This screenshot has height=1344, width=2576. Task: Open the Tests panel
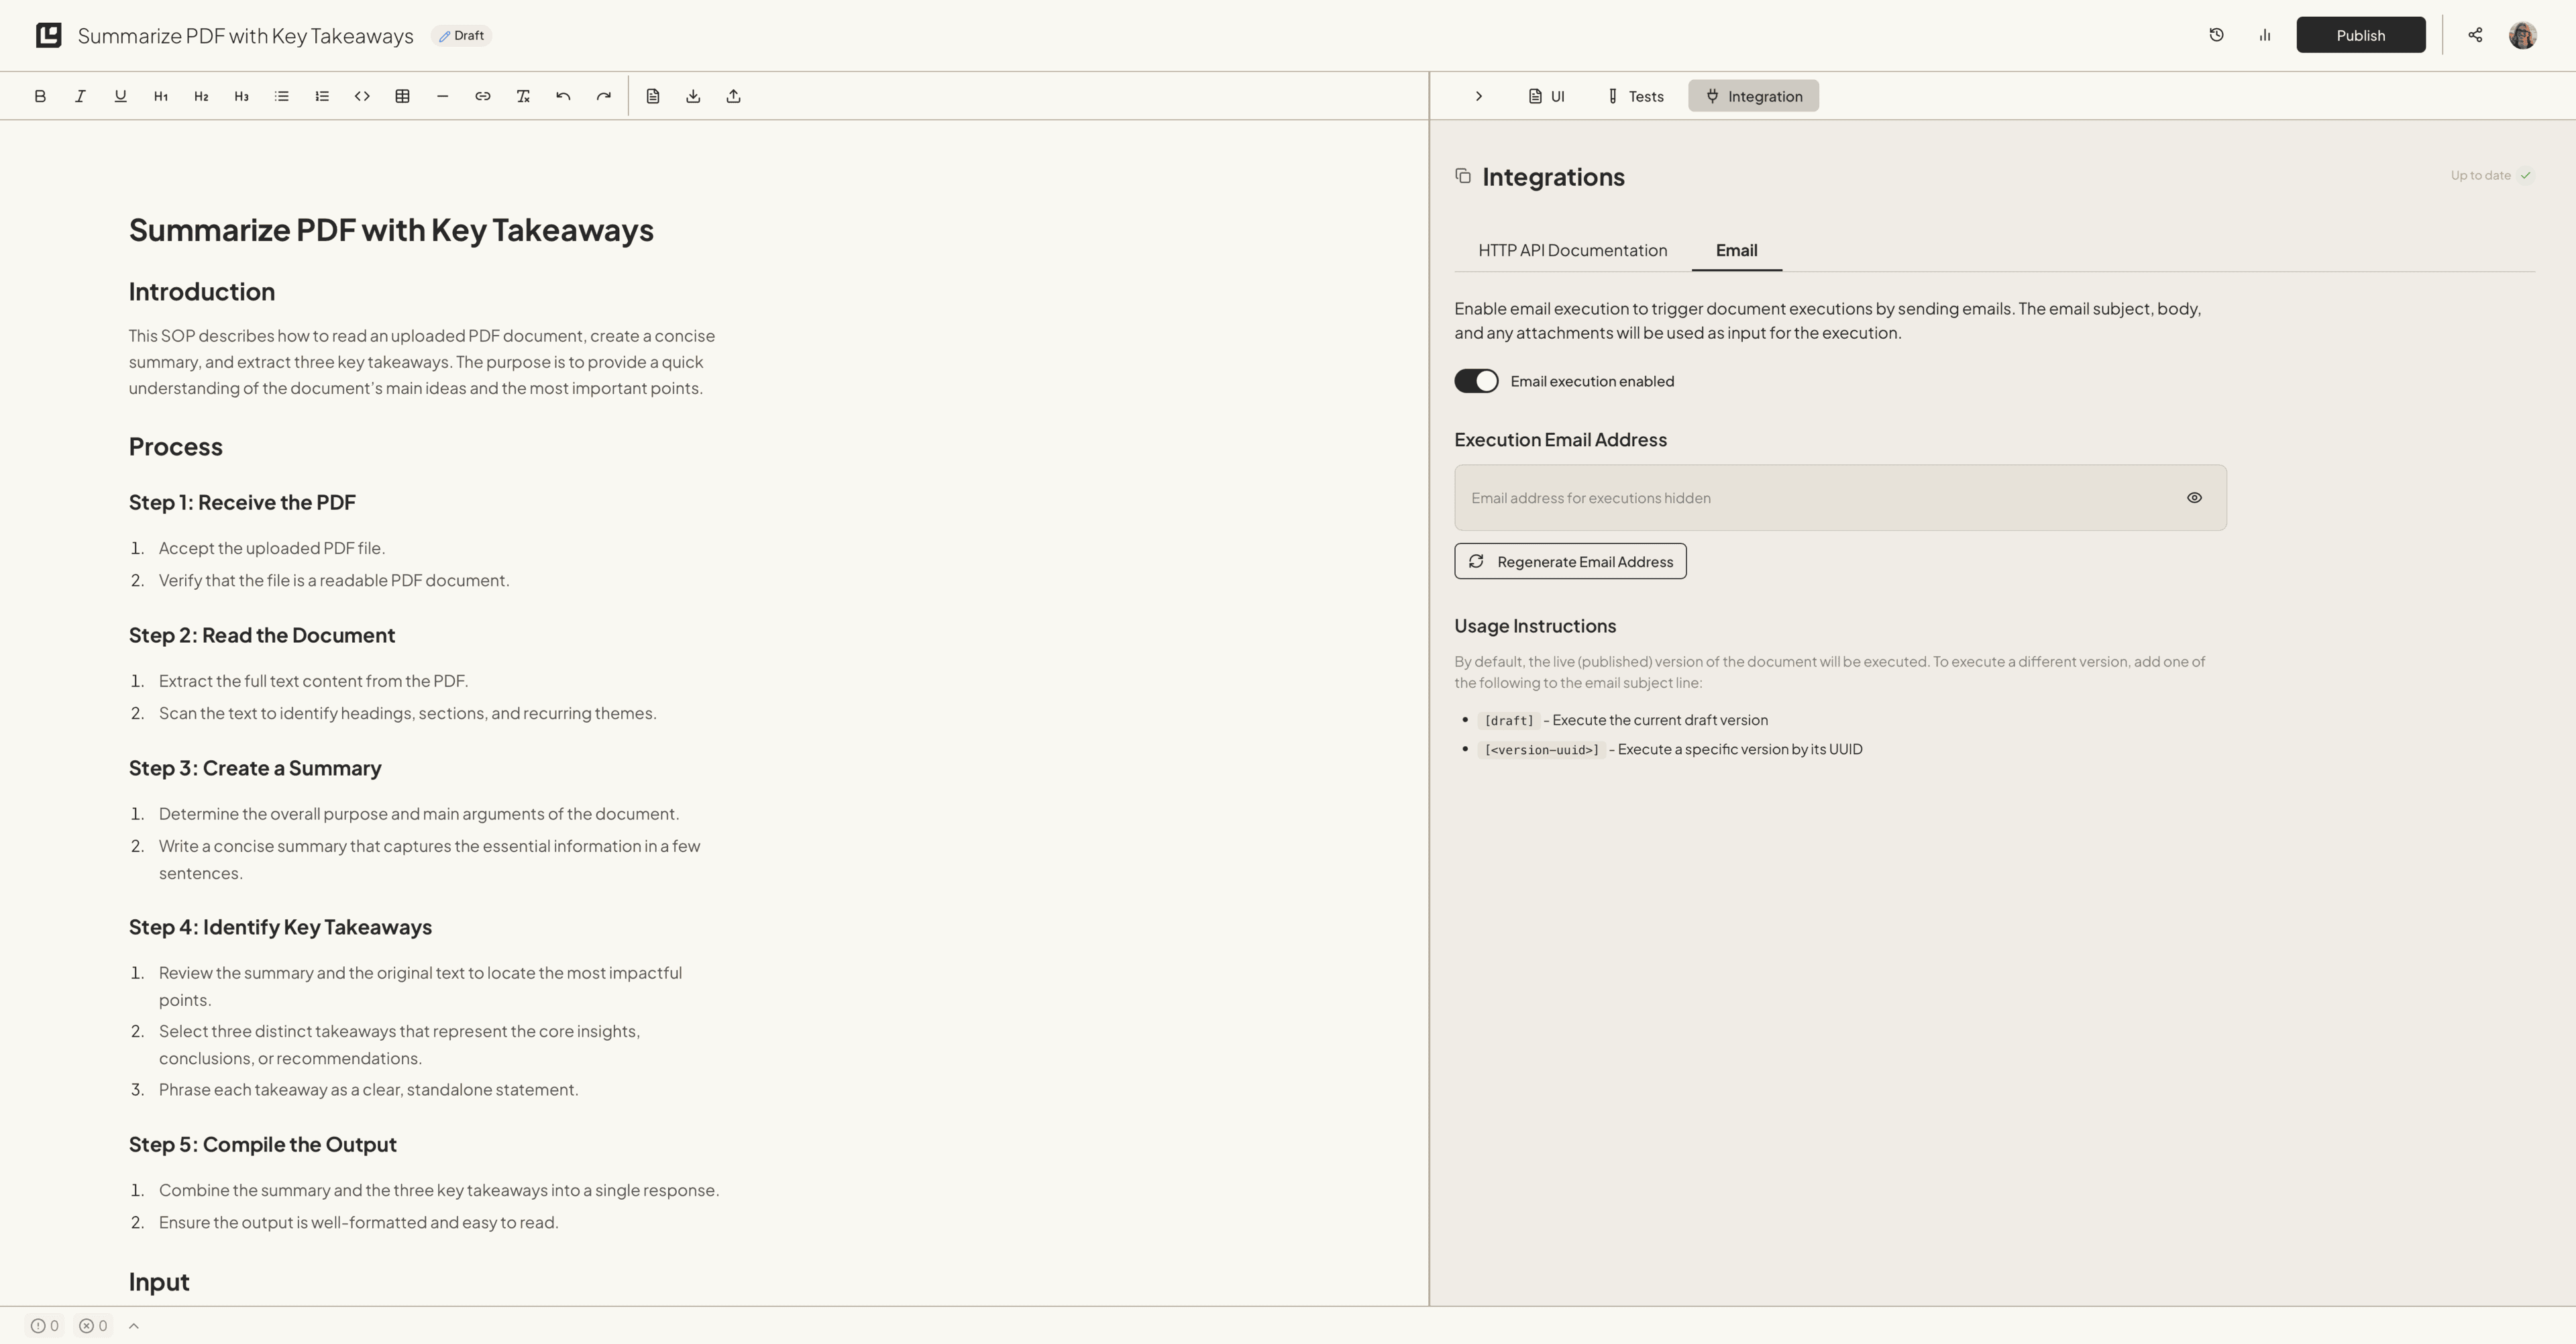pos(1635,95)
